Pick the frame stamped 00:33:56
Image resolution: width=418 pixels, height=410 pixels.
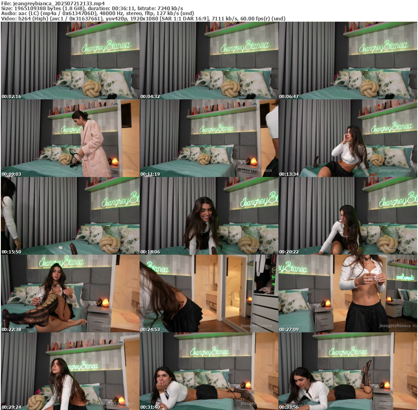point(348,371)
